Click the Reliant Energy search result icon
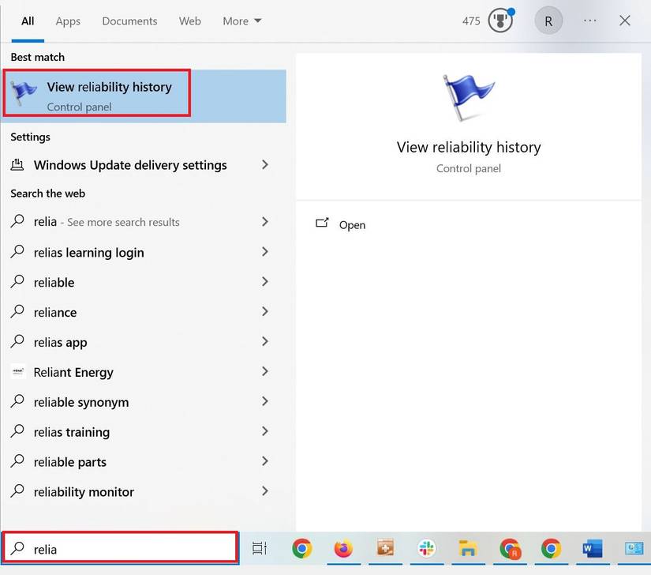The image size is (651, 575). click(x=17, y=372)
